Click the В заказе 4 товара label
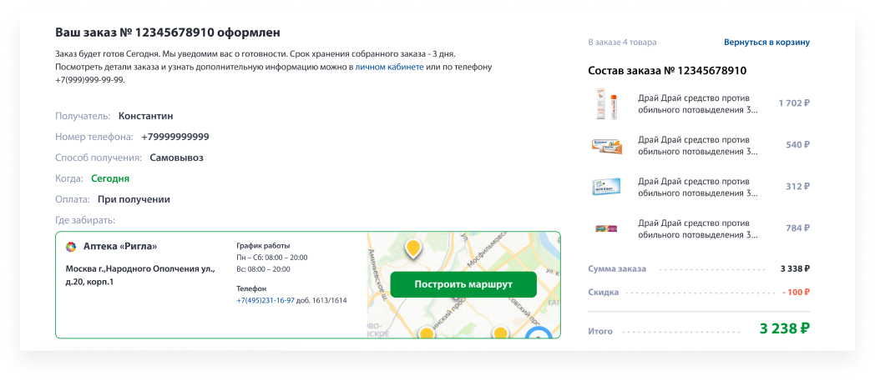Viewport: 875px width, 381px height. pyautogui.click(x=622, y=43)
